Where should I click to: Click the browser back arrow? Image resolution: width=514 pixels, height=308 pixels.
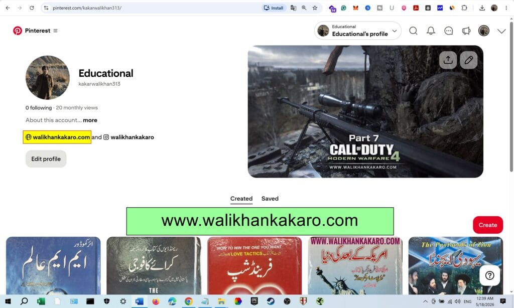tap(8, 8)
